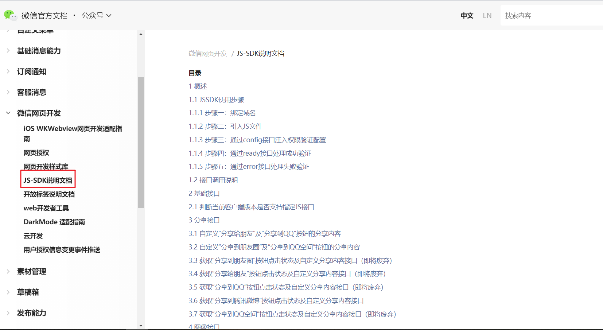Image resolution: width=603 pixels, height=330 pixels.
Task: Expand the 素材管理 section chevron
Action: point(8,271)
